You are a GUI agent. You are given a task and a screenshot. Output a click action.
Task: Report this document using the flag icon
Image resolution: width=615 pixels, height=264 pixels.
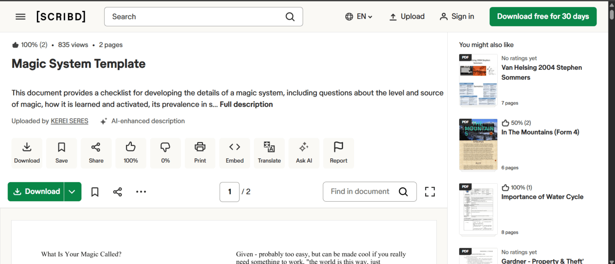(x=339, y=153)
